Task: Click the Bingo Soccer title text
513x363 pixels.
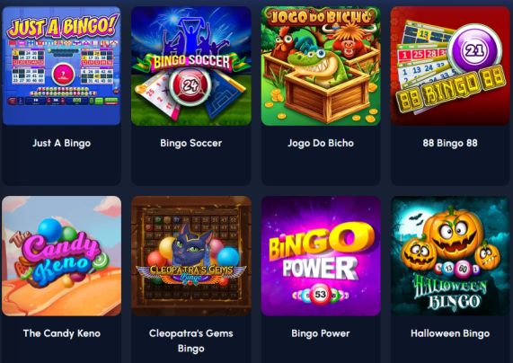Action: coord(191,143)
